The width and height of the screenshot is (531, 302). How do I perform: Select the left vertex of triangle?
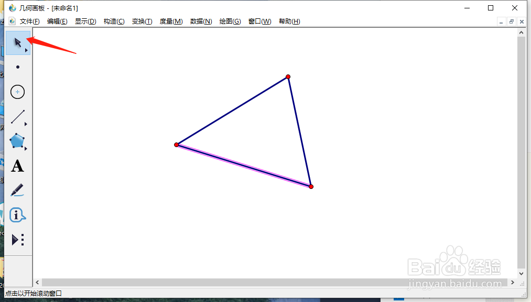pos(176,145)
